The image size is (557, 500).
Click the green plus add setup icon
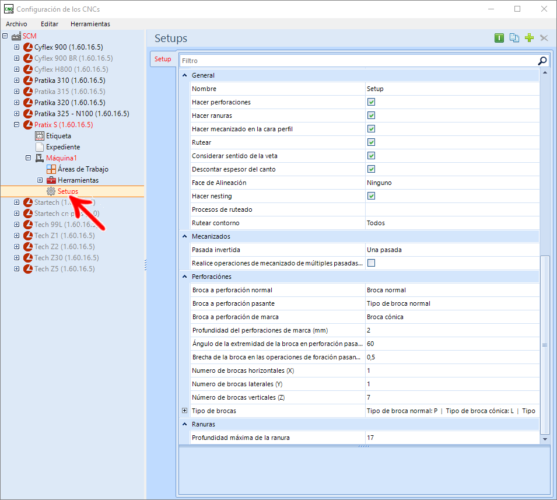coord(529,38)
